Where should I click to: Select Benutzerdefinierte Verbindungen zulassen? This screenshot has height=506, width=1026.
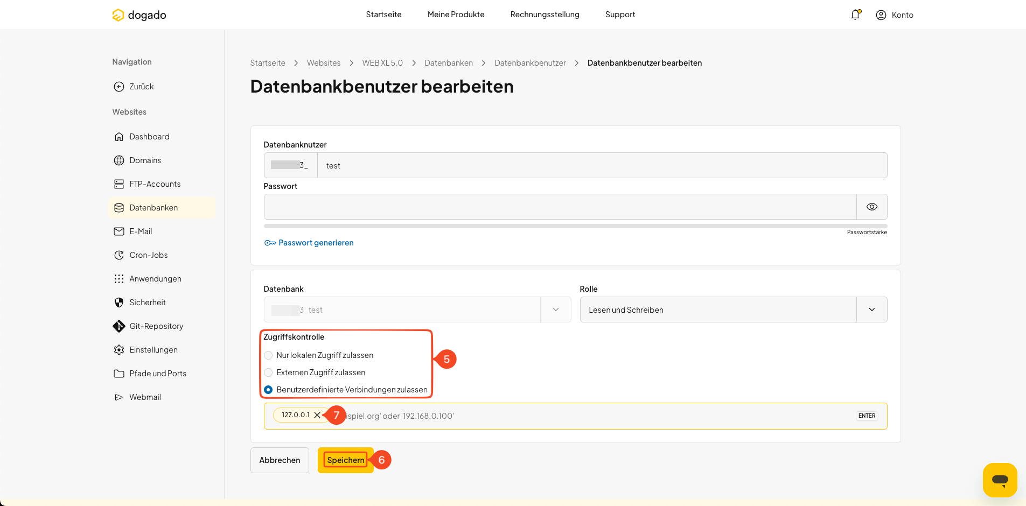coord(268,390)
